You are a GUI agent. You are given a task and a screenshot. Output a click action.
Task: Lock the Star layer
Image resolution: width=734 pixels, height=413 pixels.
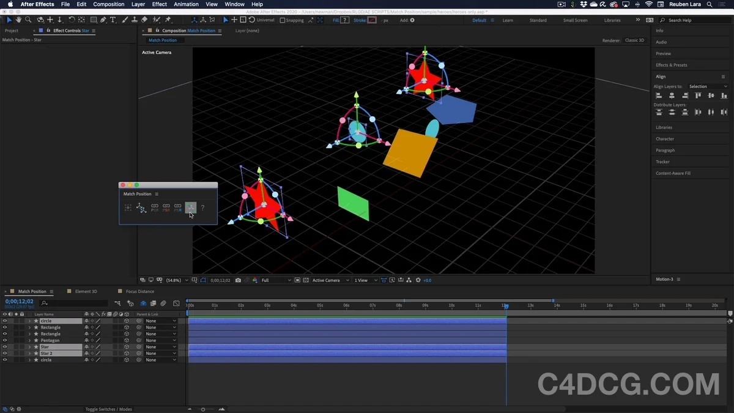click(x=21, y=346)
